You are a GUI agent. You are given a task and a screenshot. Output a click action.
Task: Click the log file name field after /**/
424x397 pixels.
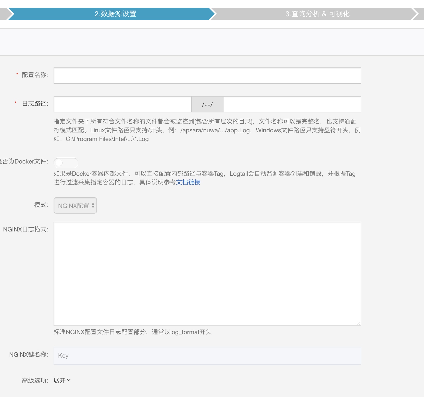(x=292, y=104)
